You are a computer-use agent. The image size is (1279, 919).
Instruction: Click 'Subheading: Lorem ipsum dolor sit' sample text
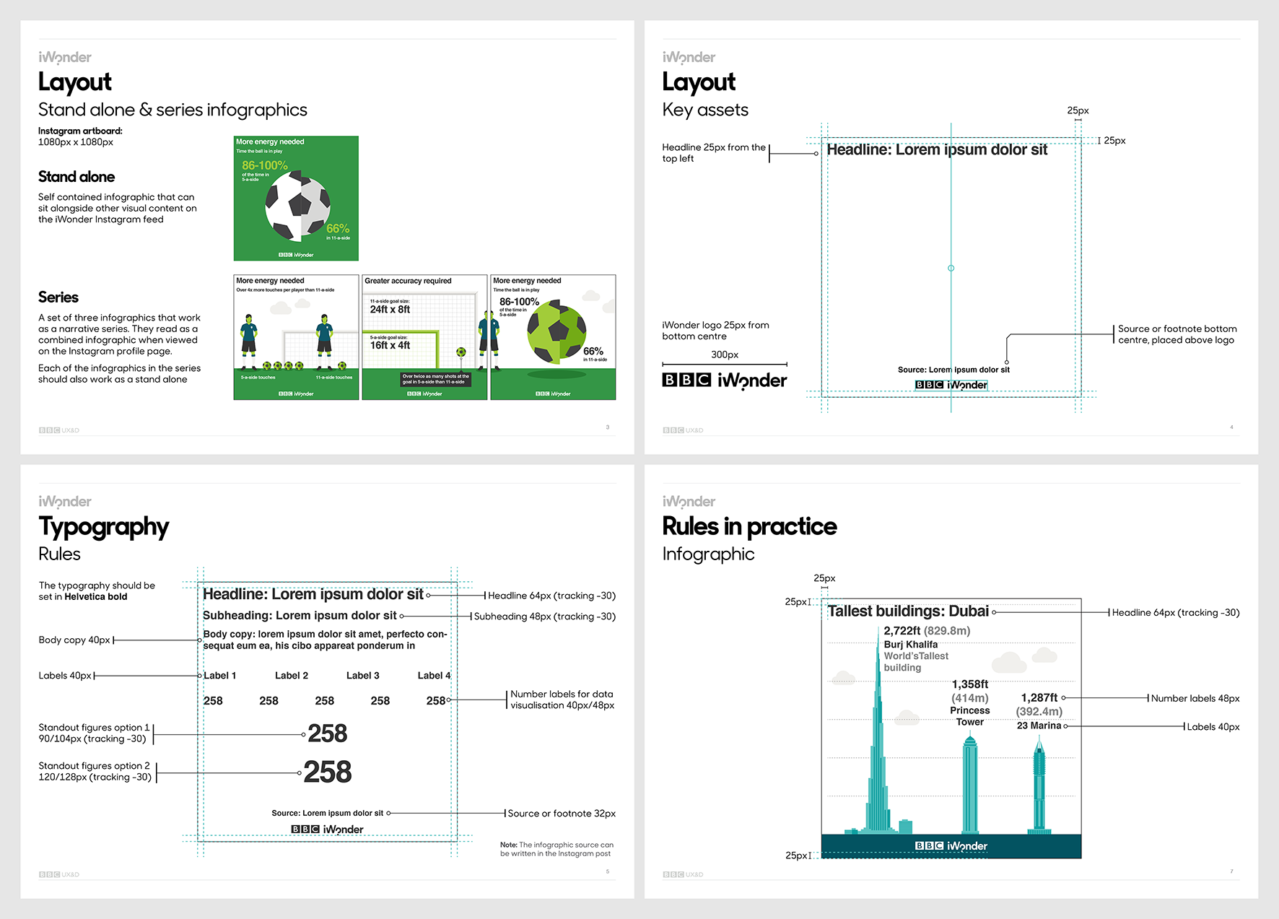point(300,616)
